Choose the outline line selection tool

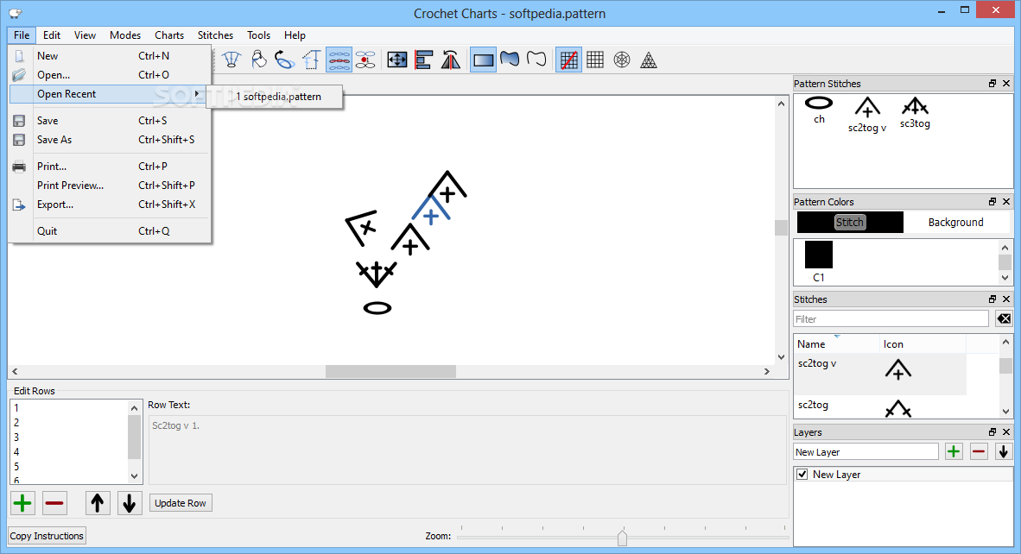point(536,60)
